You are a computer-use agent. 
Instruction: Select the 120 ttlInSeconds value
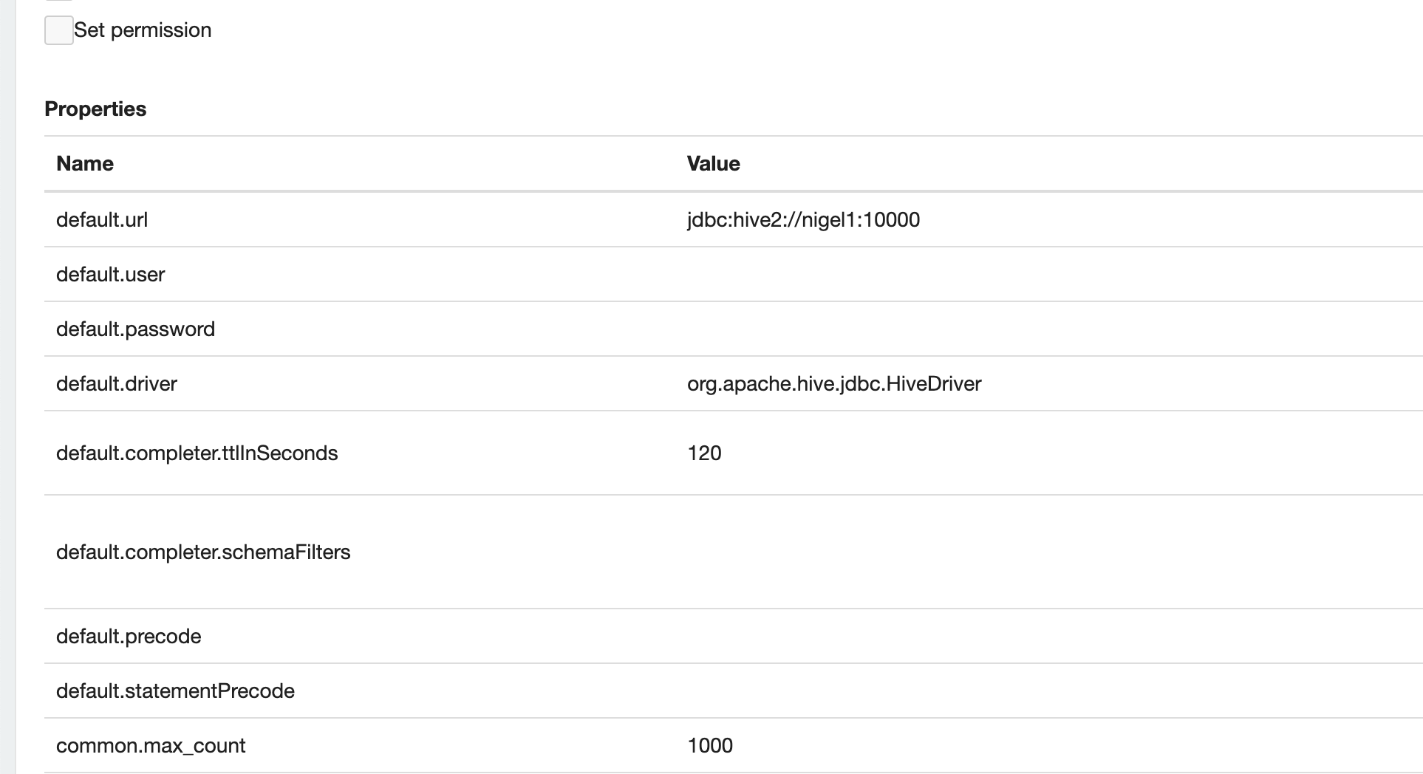click(x=704, y=453)
